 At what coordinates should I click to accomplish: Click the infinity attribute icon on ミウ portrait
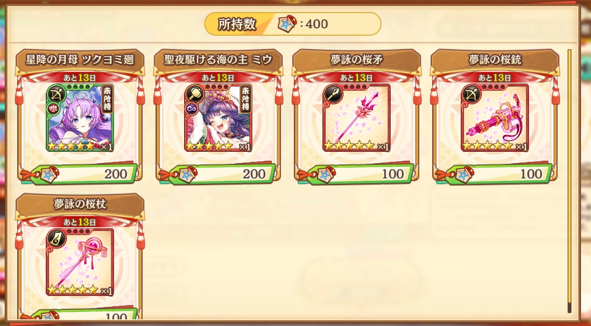pos(191,109)
